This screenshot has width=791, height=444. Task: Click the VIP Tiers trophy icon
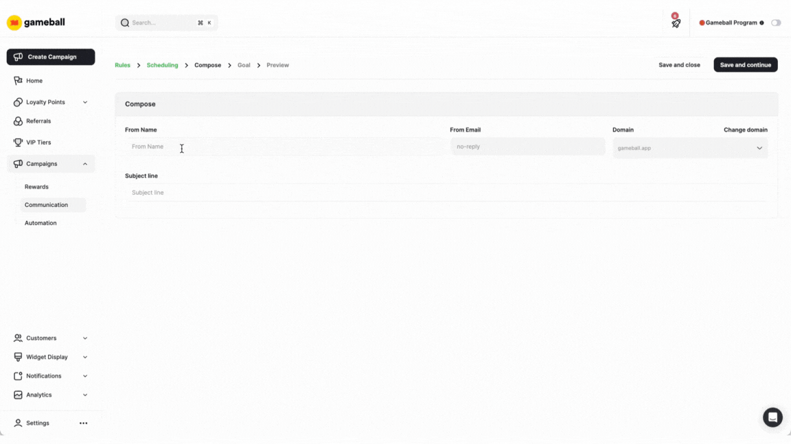click(x=17, y=142)
